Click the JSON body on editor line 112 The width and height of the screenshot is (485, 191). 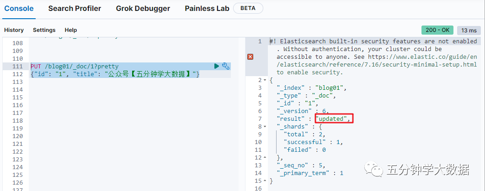pos(114,74)
